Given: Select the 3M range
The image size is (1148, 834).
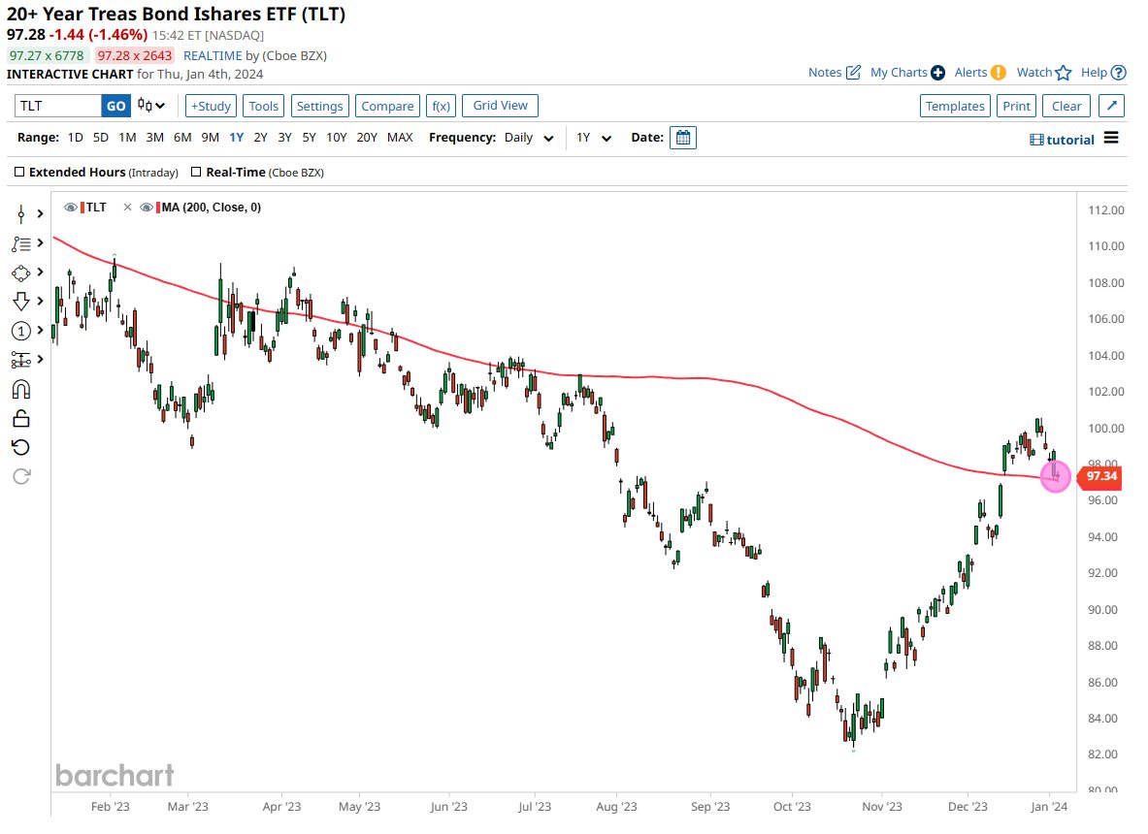Looking at the screenshot, I should [154, 138].
